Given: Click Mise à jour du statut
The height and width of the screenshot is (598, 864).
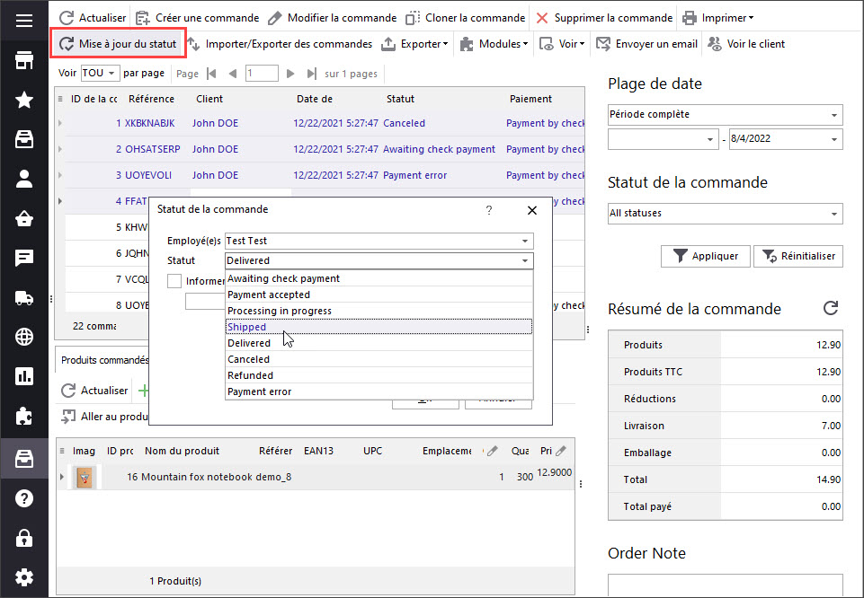Looking at the screenshot, I should (118, 43).
